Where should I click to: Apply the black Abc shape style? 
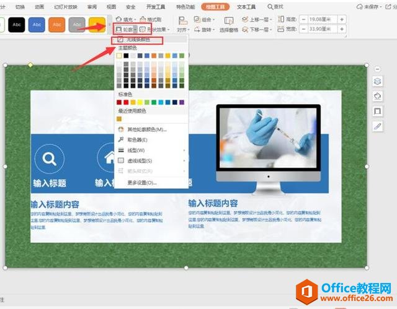point(17,25)
